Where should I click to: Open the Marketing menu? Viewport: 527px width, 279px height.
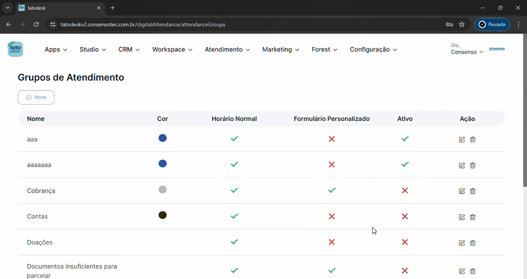(x=280, y=49)
